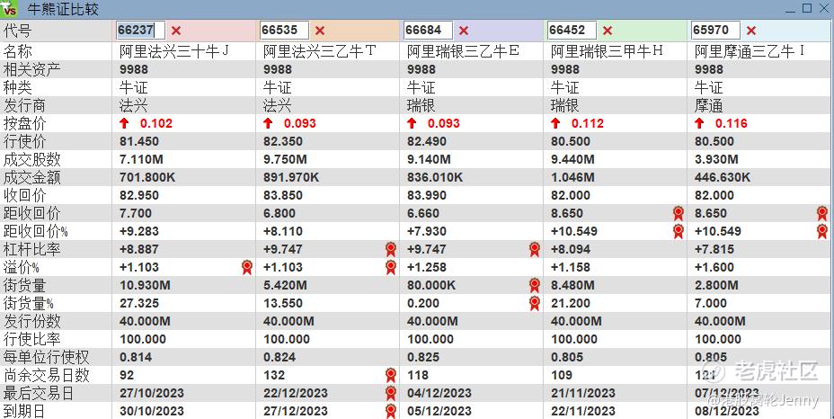
Task: Remove warrant 66684 with its red X
Action: (x=464, y=31)
